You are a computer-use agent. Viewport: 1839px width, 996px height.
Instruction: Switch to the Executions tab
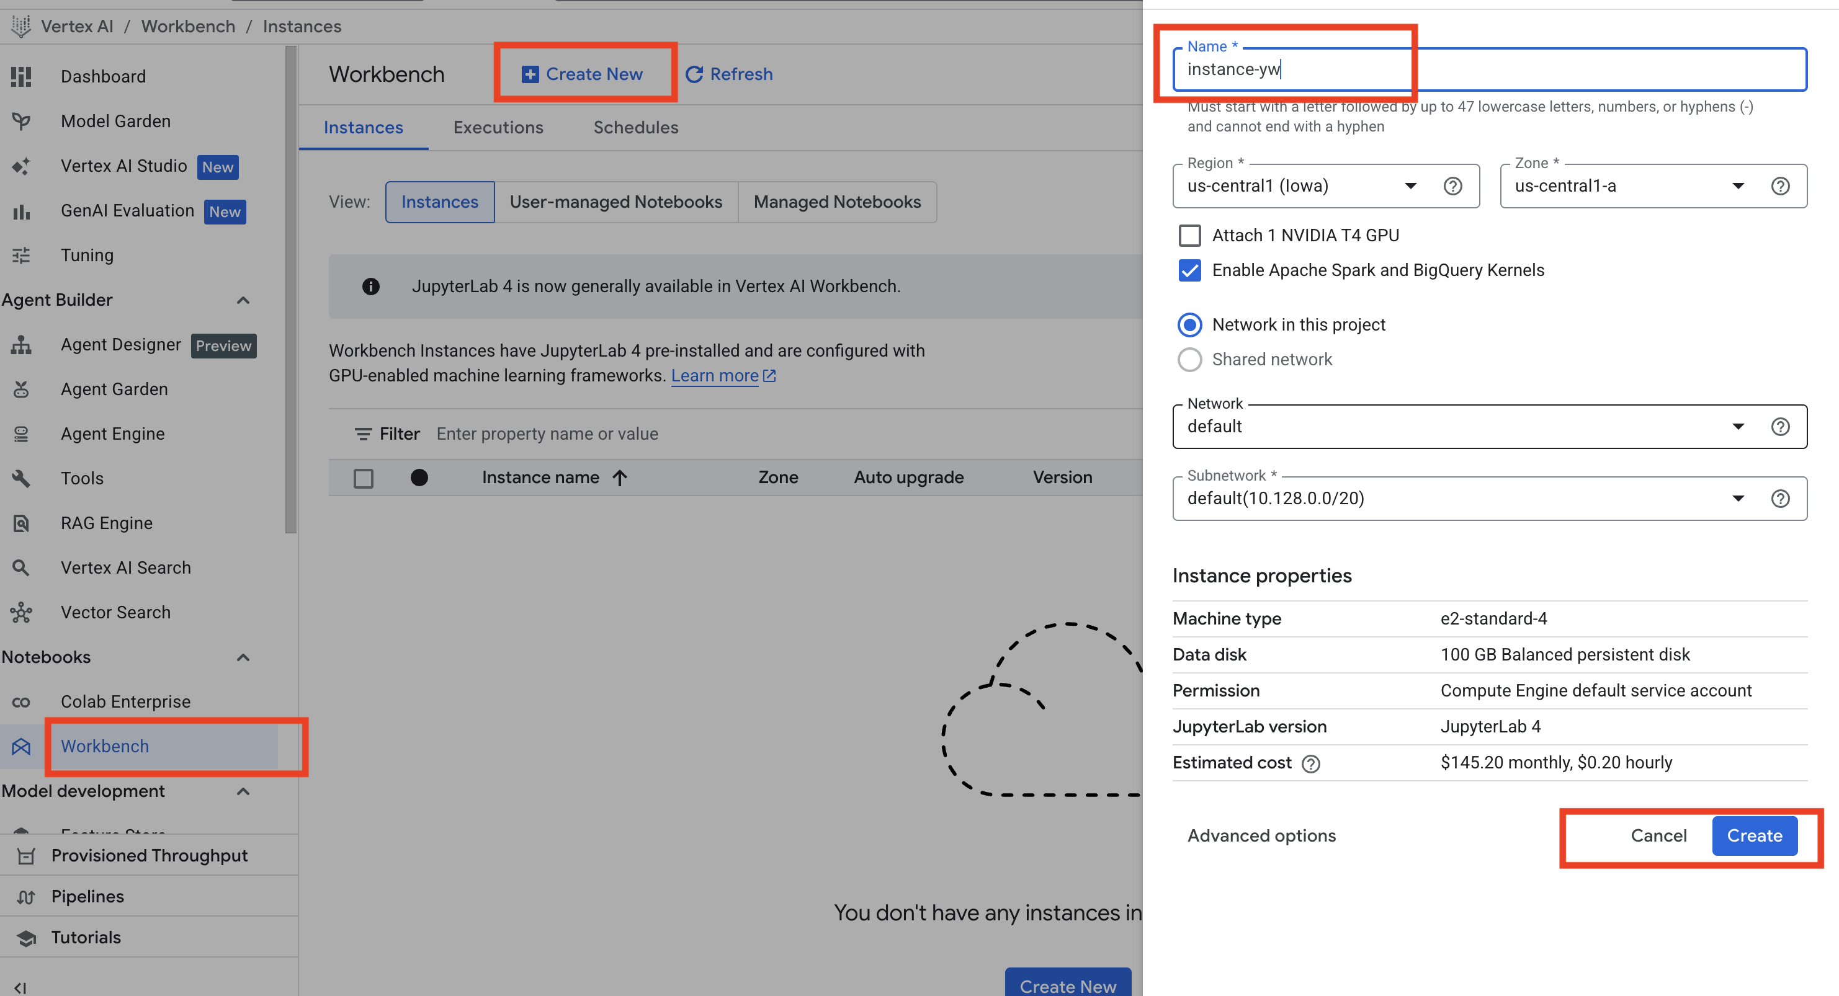click(x=498, y=128)
